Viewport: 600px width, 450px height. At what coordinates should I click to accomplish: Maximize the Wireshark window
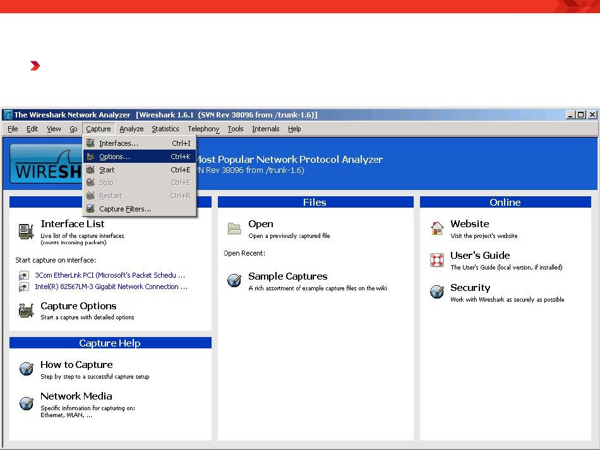point(581,115)
